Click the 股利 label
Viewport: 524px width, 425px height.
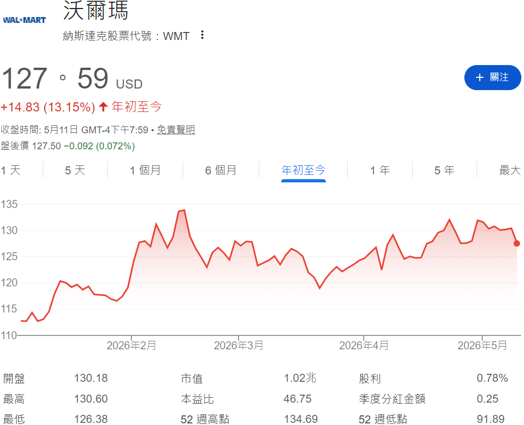370,379
